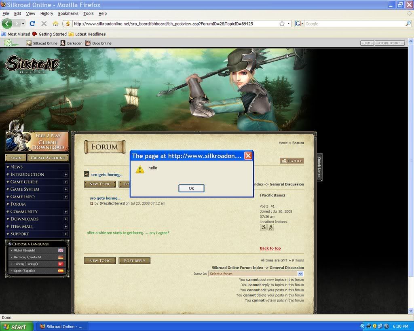This screenshot has width=414, height=331.
Task: Click the sidebar Login button
Action: click(x=16, y=158)
